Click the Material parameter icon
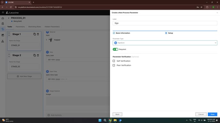This screenshot has height=123, width=220. pos(47,32)
